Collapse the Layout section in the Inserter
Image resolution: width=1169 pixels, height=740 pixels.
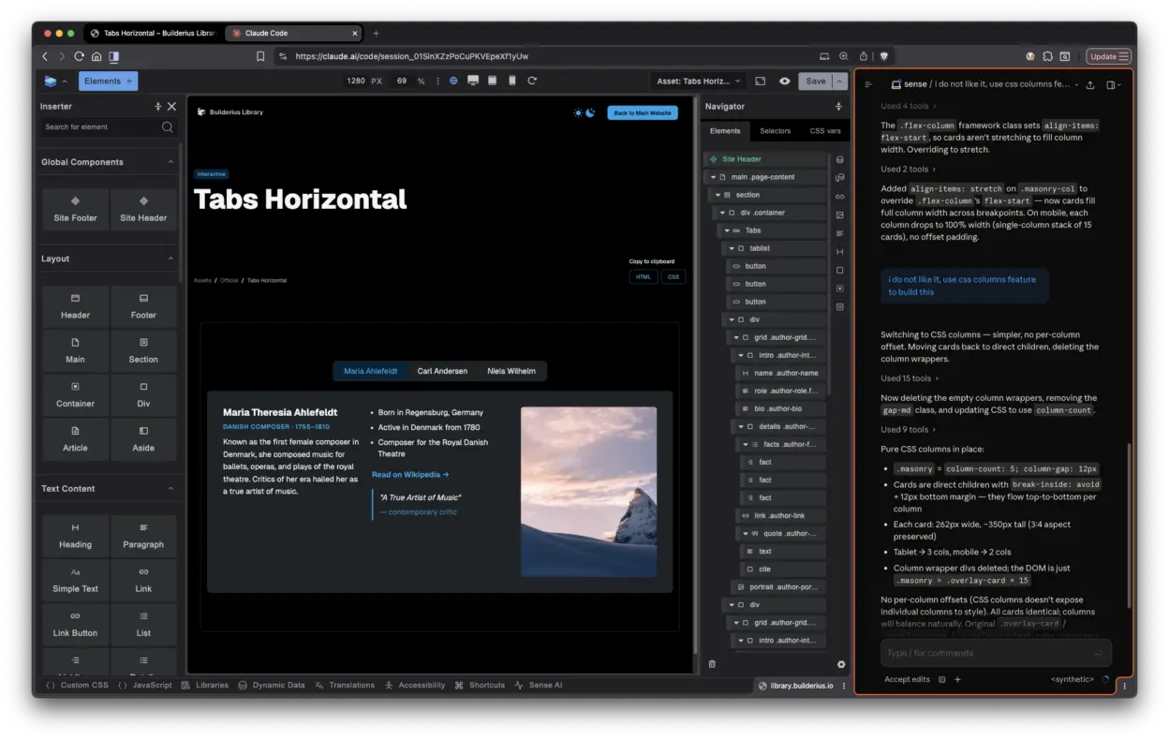coord(170,258)
